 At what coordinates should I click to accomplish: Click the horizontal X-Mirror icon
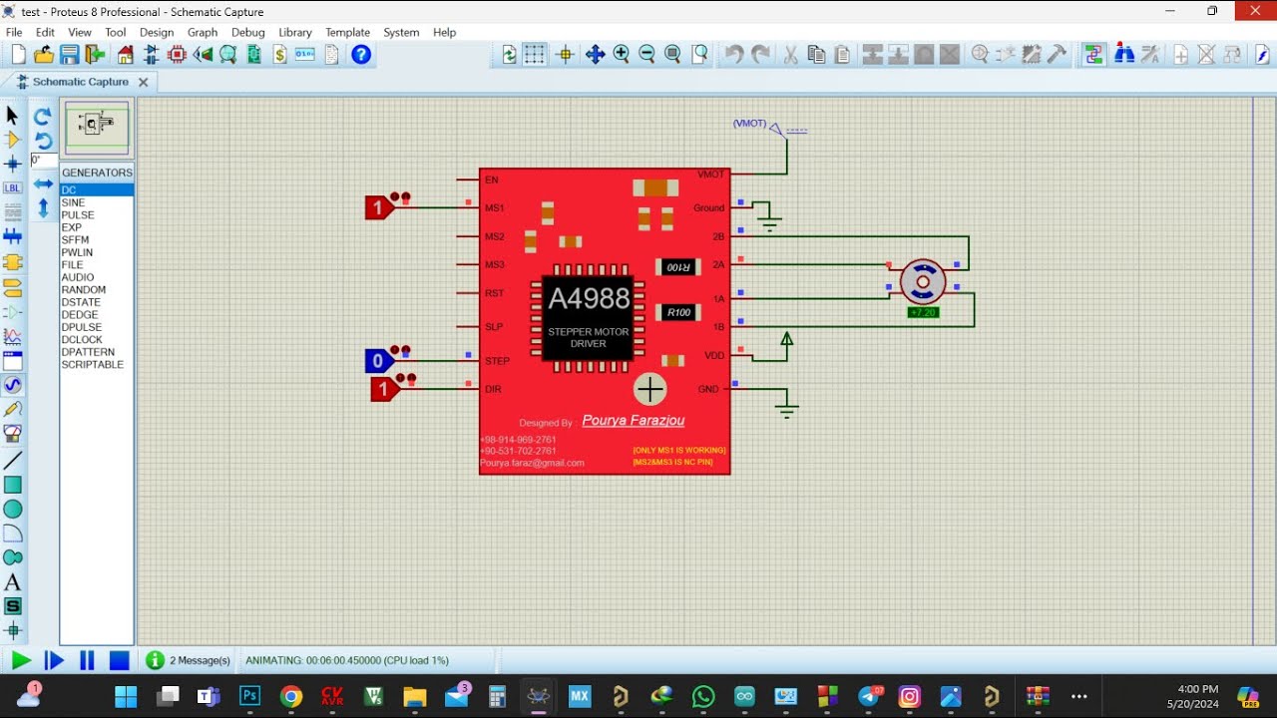43,183
